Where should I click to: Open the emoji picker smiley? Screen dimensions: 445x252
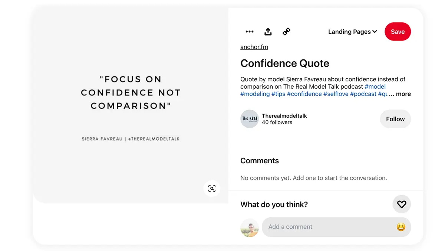(x=401, y=227)
